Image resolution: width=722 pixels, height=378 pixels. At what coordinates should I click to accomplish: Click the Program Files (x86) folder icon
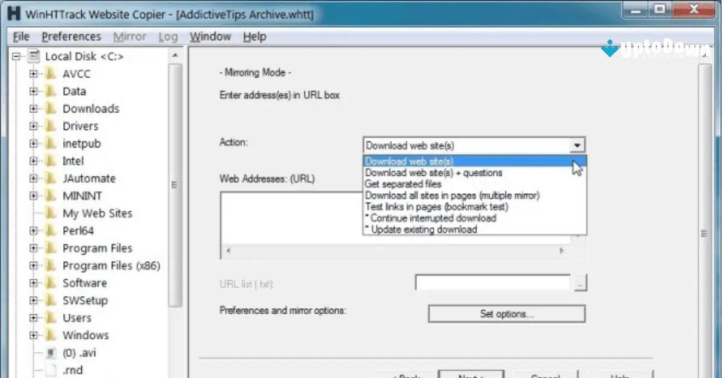click(x=51, y=265)
